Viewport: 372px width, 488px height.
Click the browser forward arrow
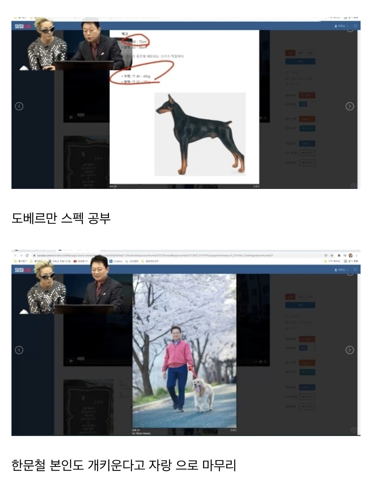(21, 256)
